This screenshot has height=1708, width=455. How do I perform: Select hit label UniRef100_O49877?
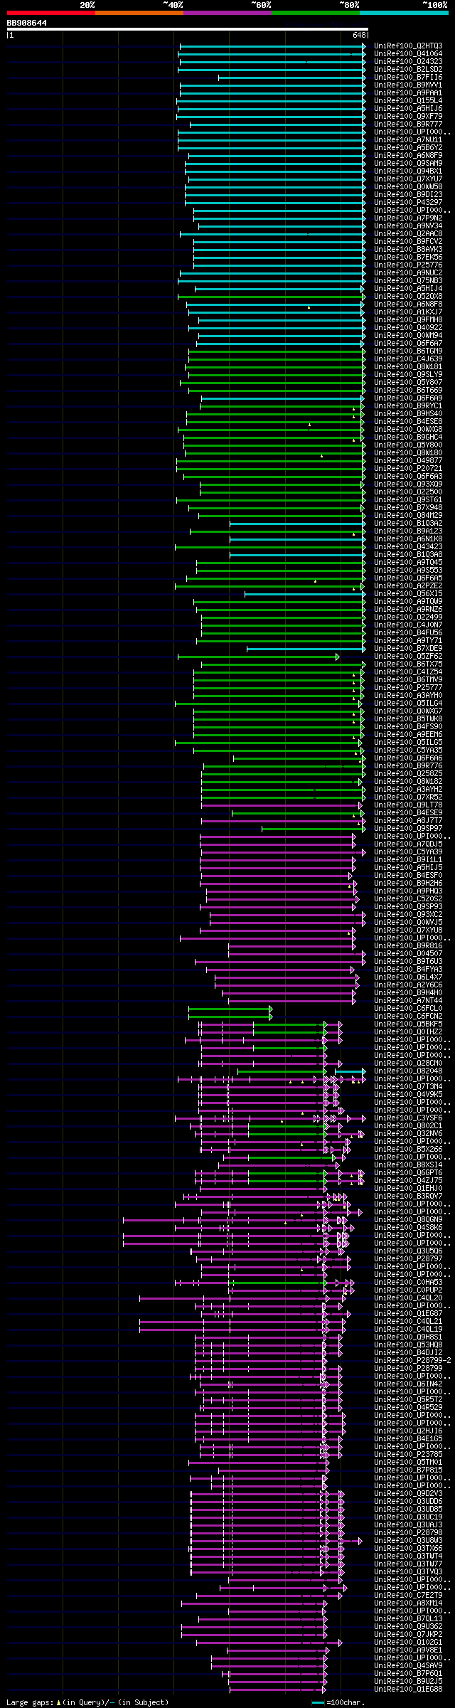click(x=408, y=460)
